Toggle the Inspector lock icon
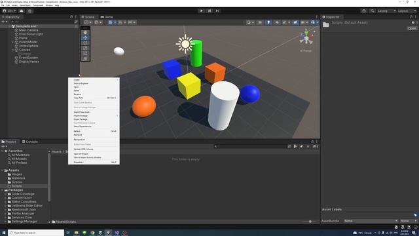 411,17
